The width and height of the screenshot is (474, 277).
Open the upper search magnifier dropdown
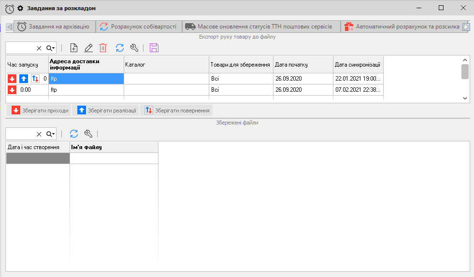[51, 48]
